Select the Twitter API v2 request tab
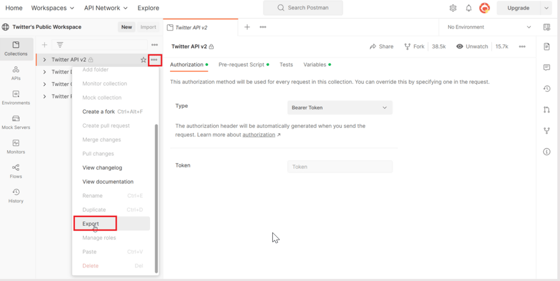Viewport: 560px width, 281px height. [x=200, y=28]
